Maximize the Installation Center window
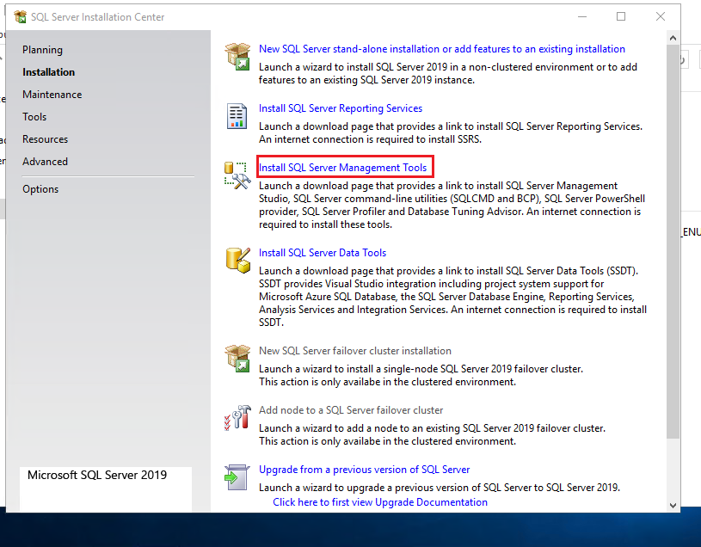This screenshot has height=547, width=701. (621, 16)
